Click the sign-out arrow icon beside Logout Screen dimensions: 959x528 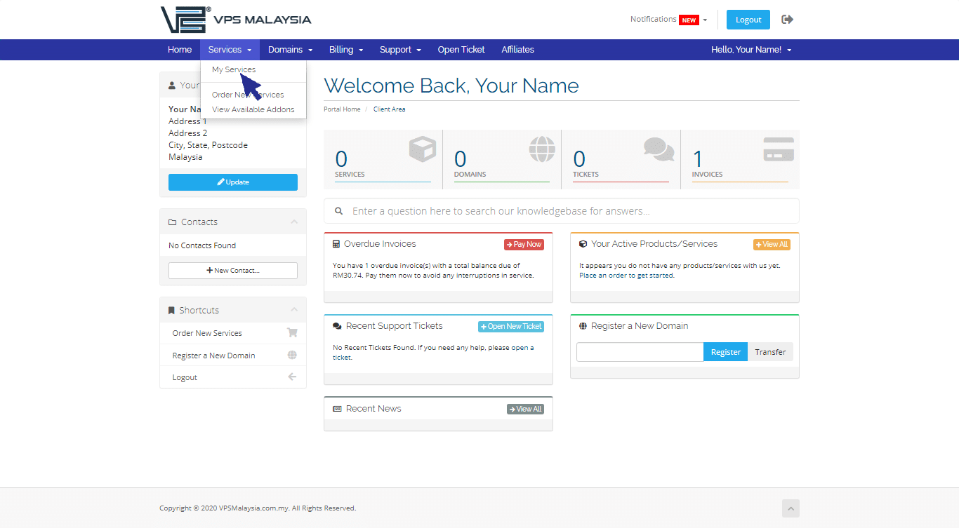coord(787,20)
